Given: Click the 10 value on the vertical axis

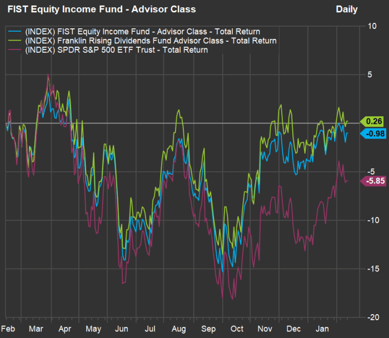Looking at the screenshot, I should (372, 26).
